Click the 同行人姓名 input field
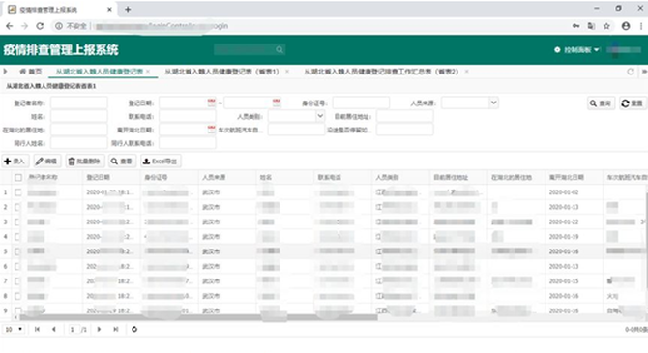Viewport: 648px width, 353px height. pos(79,143)
